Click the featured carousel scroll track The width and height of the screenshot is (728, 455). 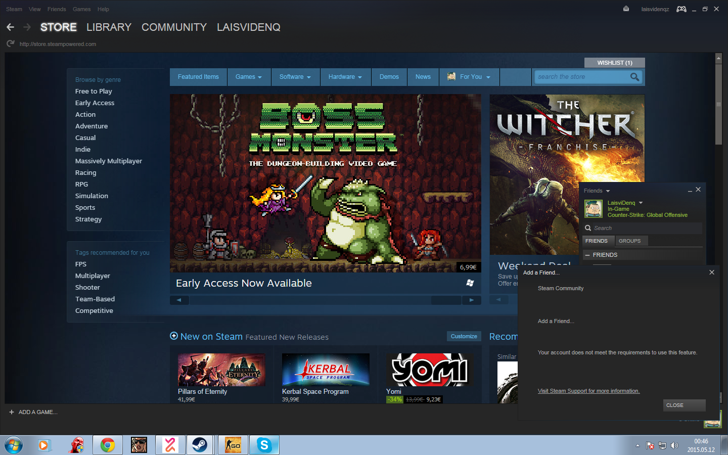325,300
